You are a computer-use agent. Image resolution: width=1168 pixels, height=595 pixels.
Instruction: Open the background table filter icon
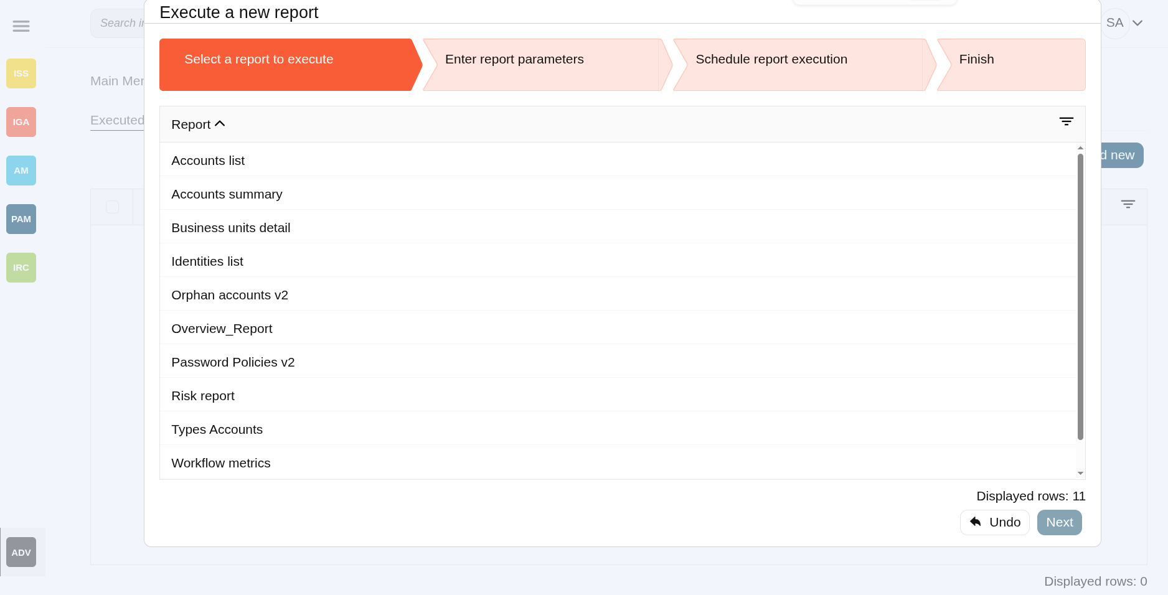tap(1128, 204)
